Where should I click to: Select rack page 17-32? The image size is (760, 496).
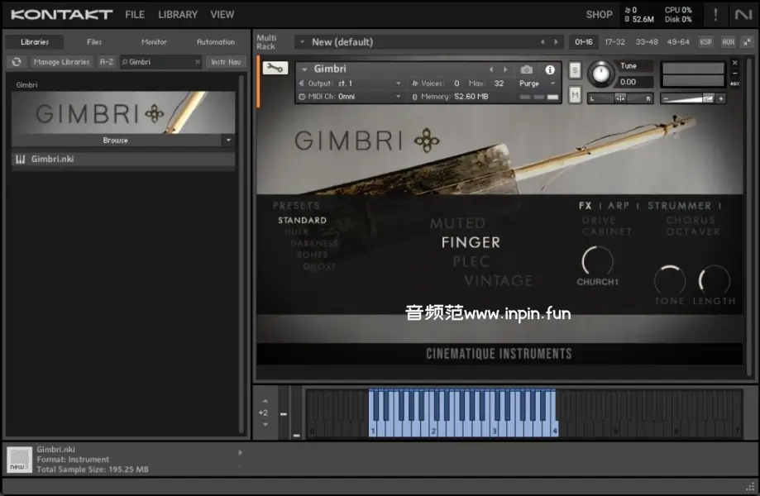tap(614, 42)
